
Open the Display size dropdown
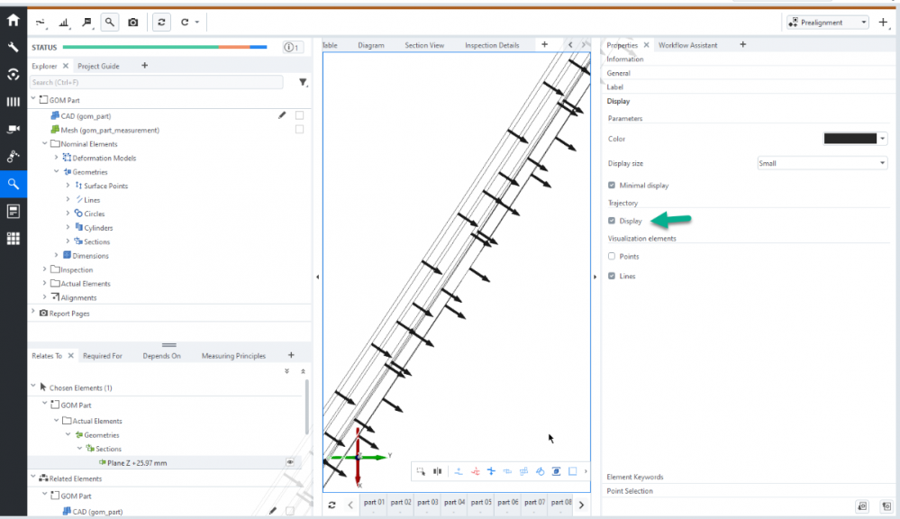[x=823, y=163]
